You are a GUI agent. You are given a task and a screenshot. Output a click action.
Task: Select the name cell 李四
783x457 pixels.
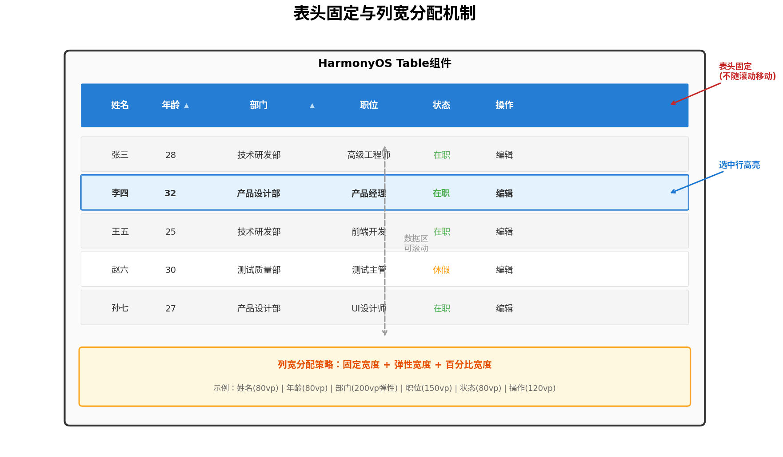[120, 193]
